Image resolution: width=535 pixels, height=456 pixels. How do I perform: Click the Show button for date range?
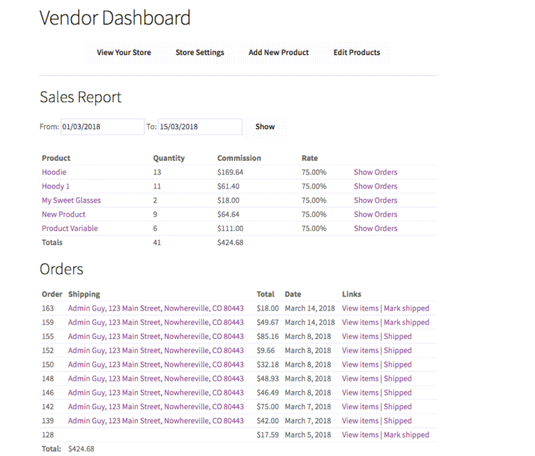(265, 127)
